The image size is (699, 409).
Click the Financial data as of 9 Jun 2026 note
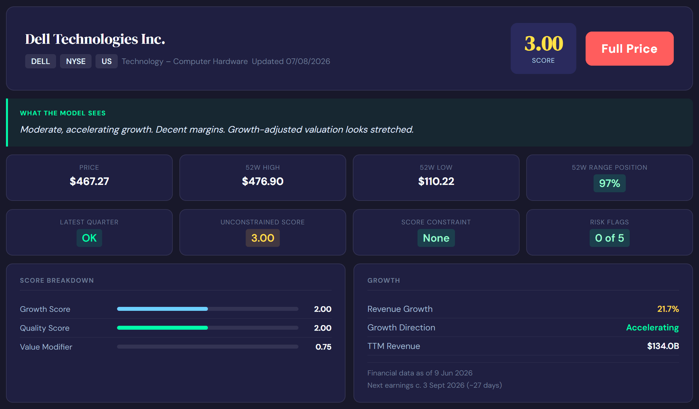[420, 373]
